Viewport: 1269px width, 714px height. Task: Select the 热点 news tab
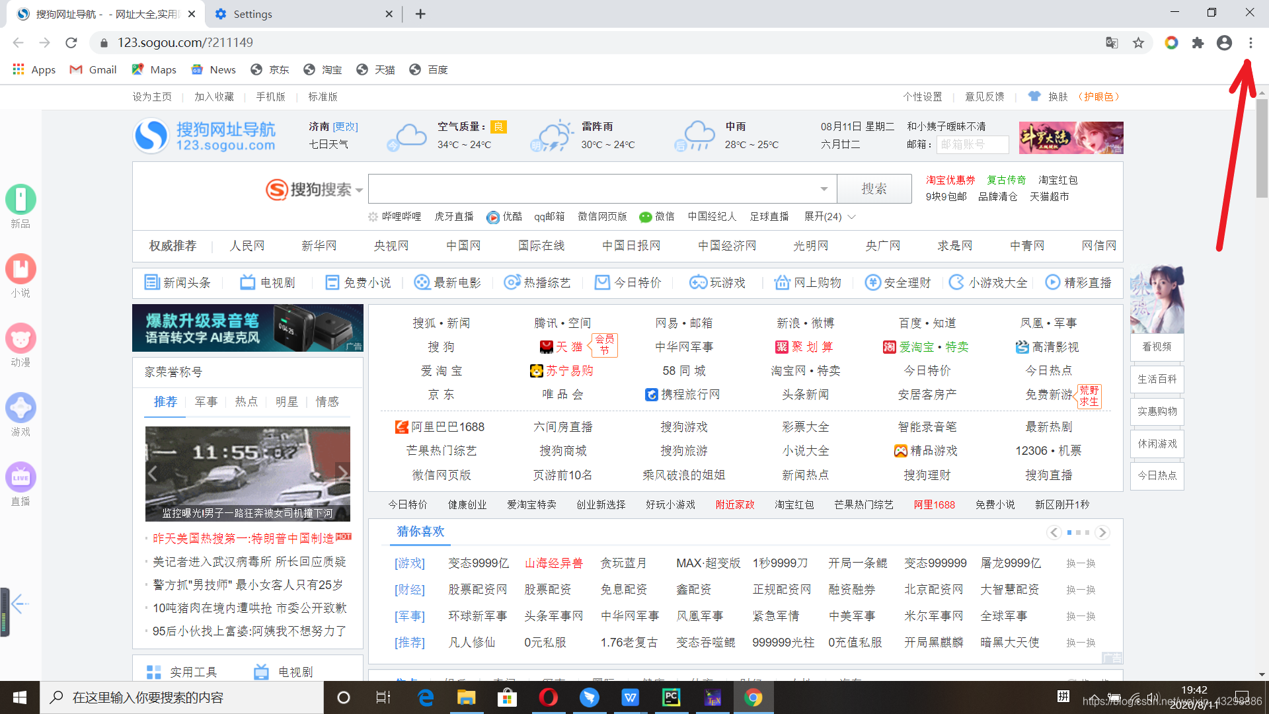[x=247, y=401]
